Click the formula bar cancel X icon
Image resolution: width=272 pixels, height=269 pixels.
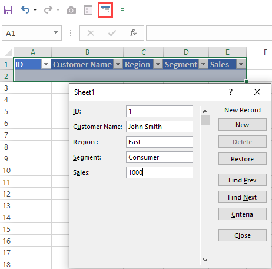click(91, 33)
